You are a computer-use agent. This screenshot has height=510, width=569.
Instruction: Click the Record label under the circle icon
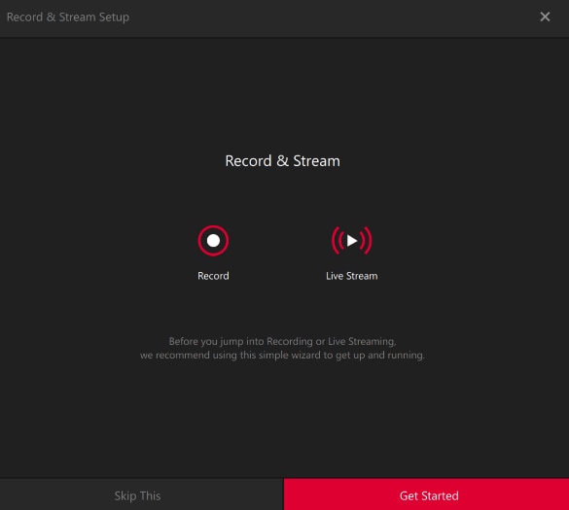click(213, 276)
